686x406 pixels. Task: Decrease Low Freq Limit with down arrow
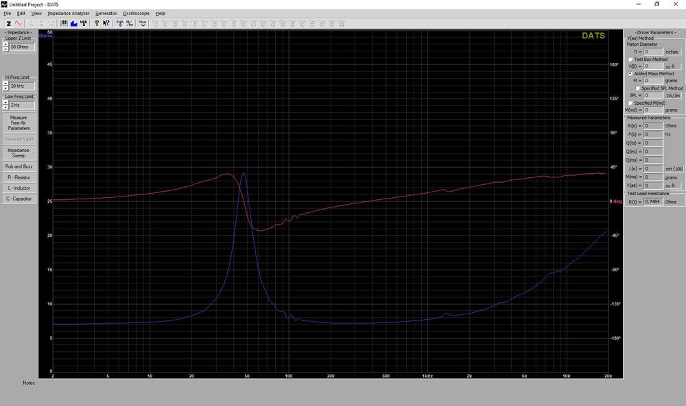[5, 107]
